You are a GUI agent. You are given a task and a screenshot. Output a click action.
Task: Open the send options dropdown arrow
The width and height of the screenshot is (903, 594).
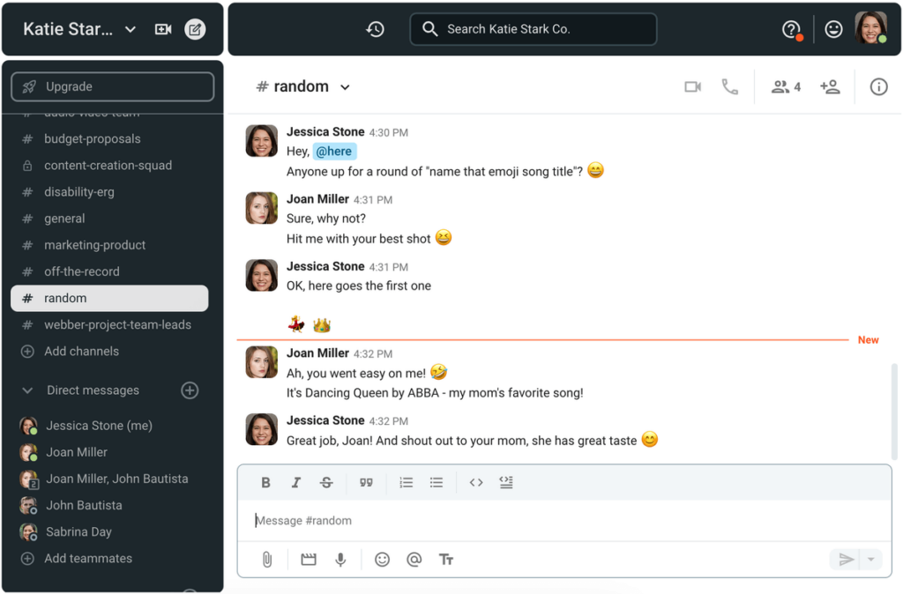[x=870, y=559]
